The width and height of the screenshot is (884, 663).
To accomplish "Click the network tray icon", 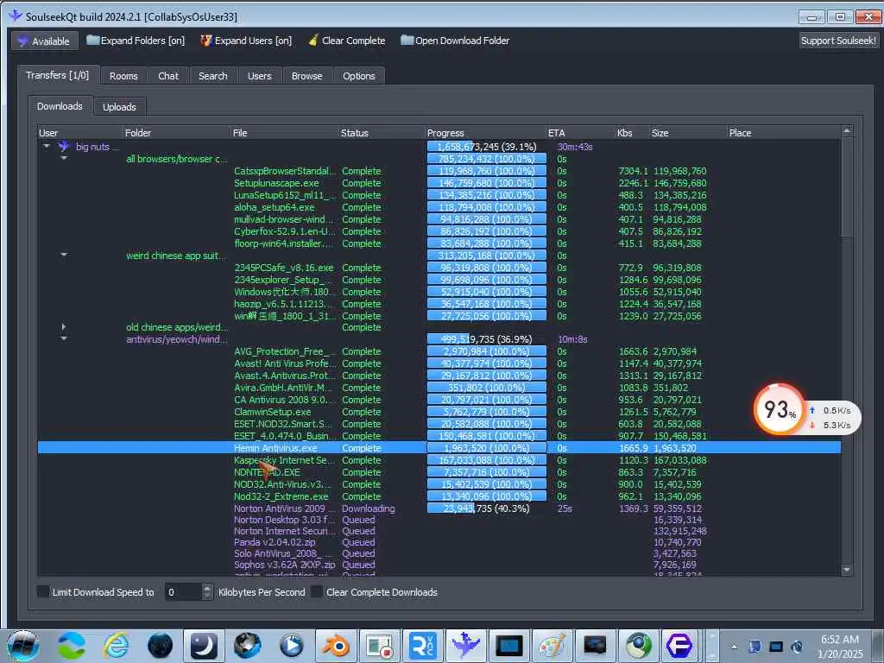I will tap(776, 647).
